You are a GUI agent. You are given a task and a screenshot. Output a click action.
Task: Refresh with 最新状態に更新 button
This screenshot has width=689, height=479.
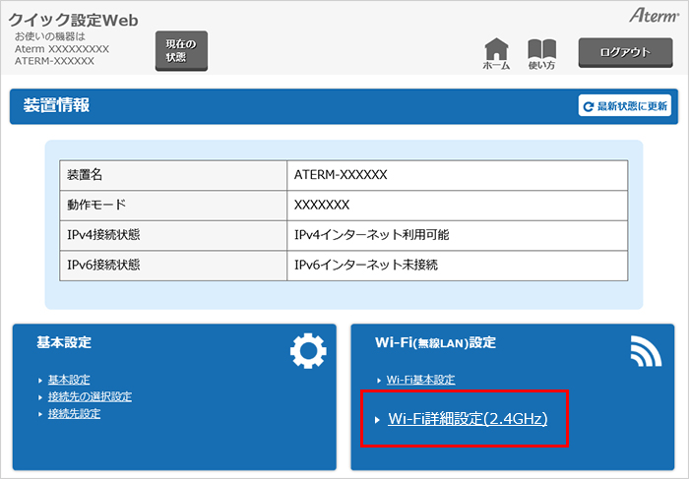point(625,106)
